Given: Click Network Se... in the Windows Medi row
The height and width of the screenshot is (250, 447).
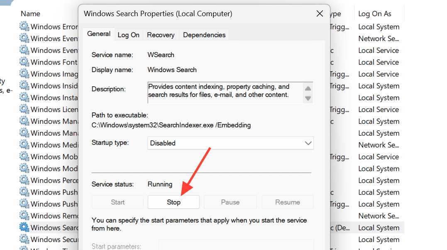Looking at the screenshot, I should click(379, 145).
